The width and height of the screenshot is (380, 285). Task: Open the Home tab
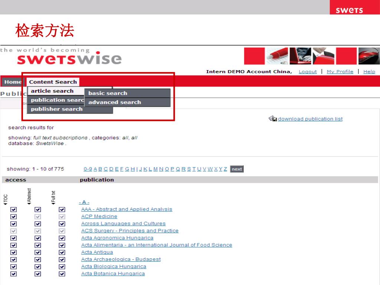(13, 82)
